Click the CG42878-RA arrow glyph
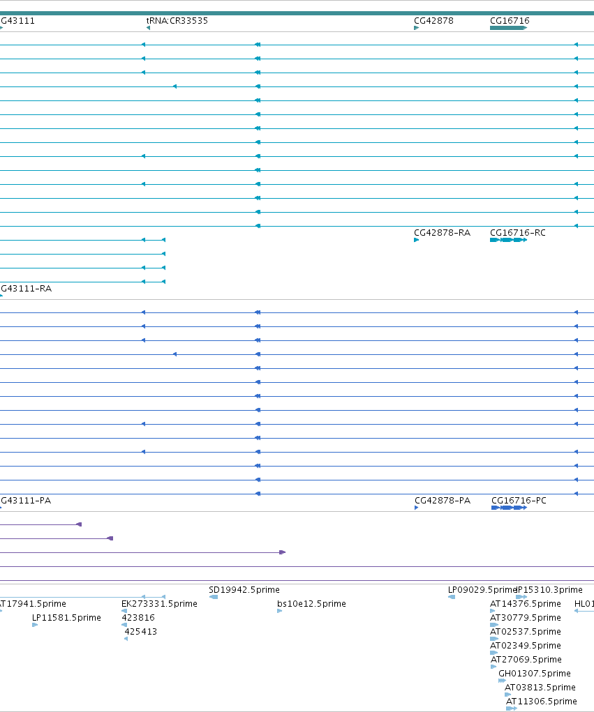Image resolution: width=594 pixels, height=712 pixels. pyautogui.click(x=416, y=240)
